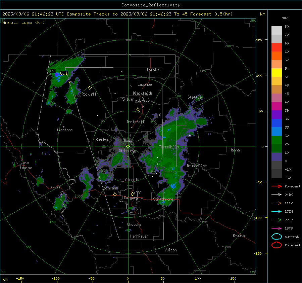302x283 pixels.
Task: Click the Airdrie label
Action: pyautogui.click(x=132, y=180)
